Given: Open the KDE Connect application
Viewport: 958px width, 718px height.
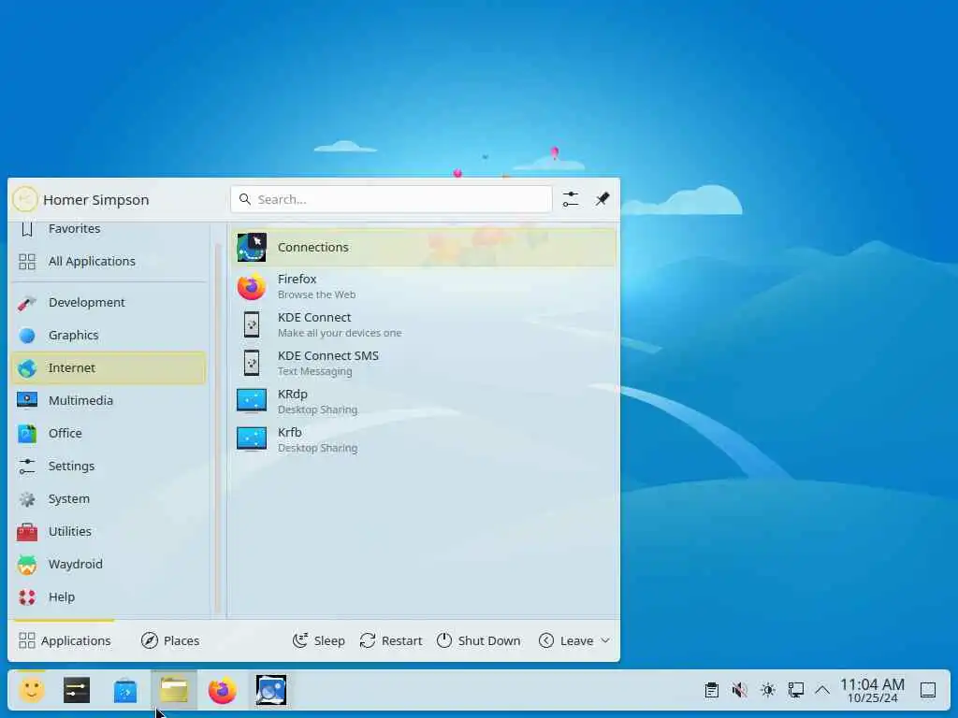Looking at the screenshot, I should point(424,324).
